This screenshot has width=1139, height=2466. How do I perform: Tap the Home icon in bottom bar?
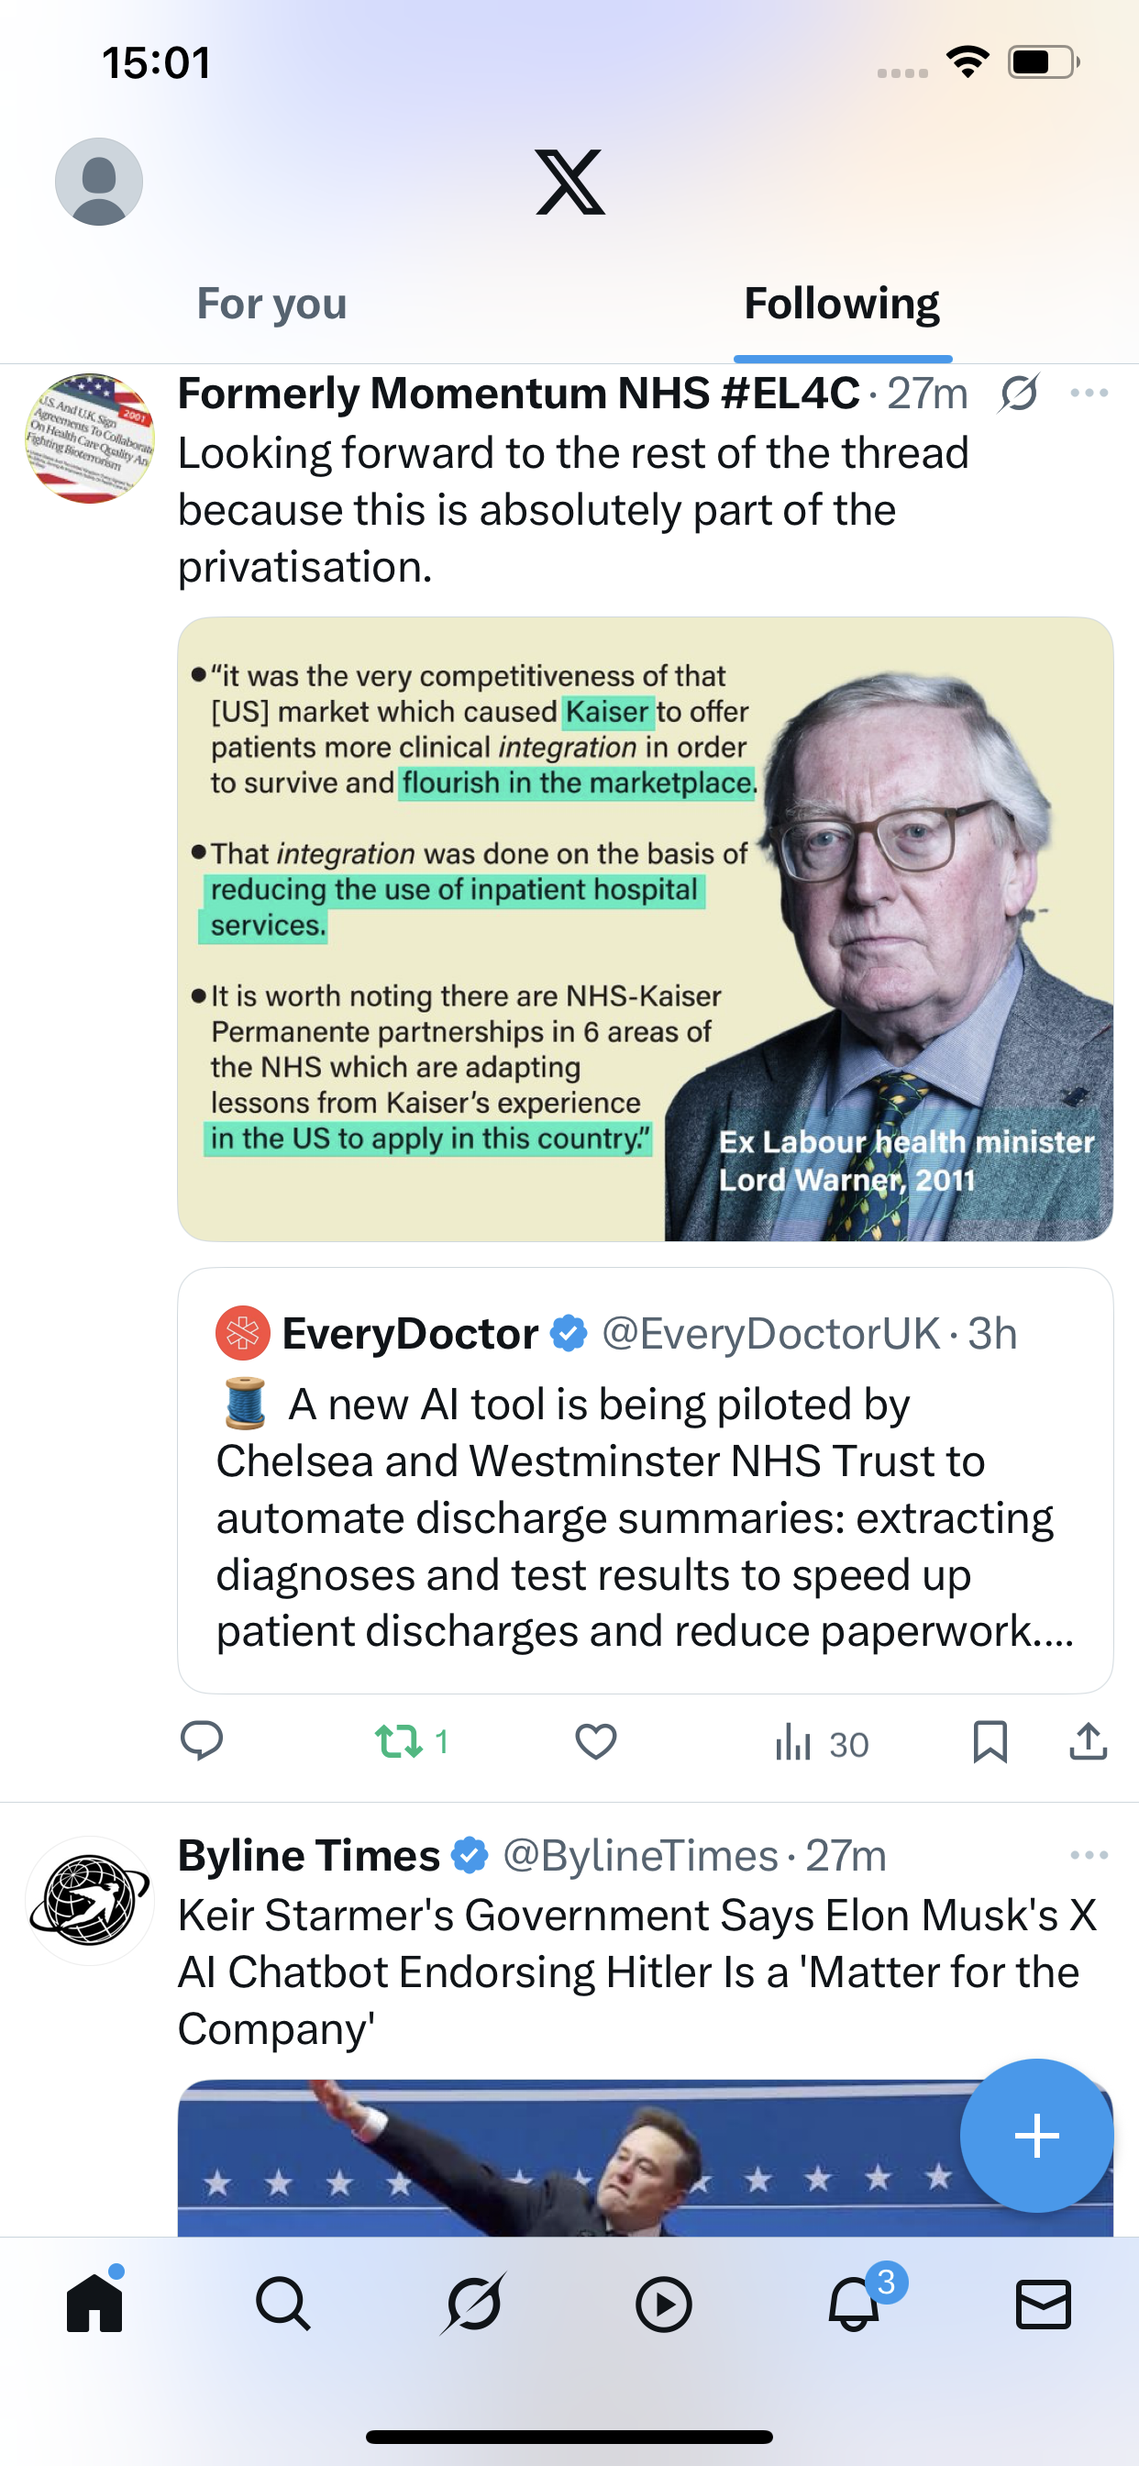coord(94,2304)
